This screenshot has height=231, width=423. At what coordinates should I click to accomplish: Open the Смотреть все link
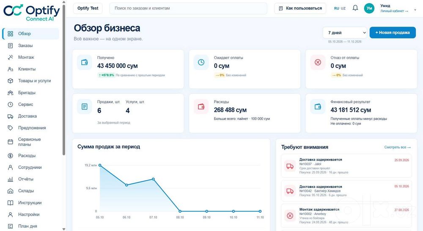[397, 147]
